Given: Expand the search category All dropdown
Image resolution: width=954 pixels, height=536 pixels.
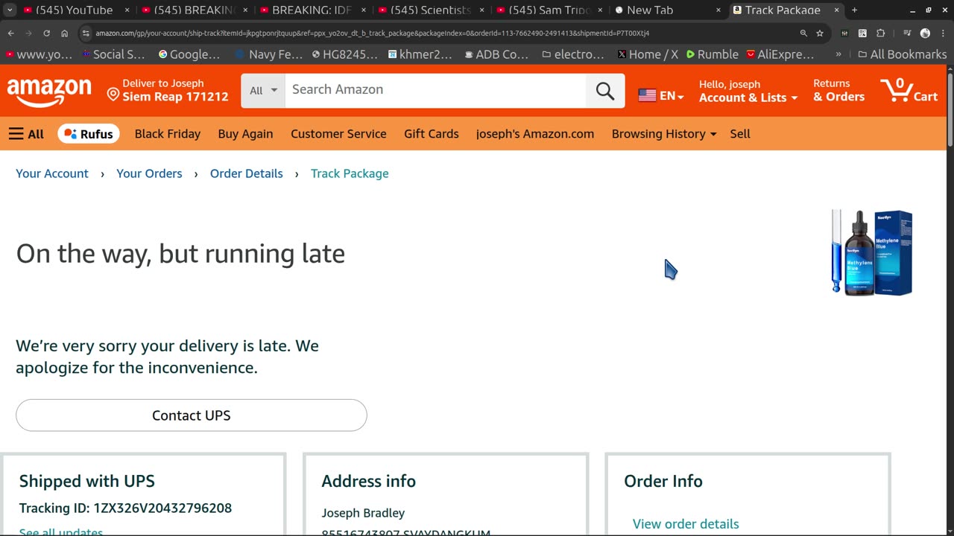Looking at the screenshot, I should [x=263, y=91].
